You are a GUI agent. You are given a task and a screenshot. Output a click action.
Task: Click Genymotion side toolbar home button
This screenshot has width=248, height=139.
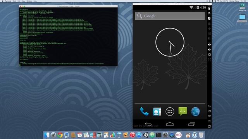pyautogui.click(x=209, y=121)
